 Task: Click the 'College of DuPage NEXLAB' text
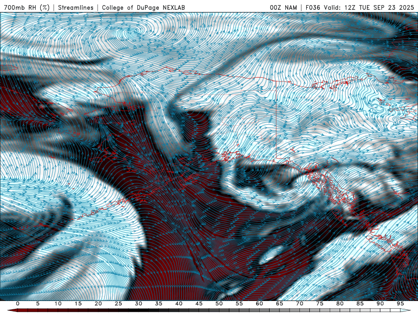tap(143, 7)
